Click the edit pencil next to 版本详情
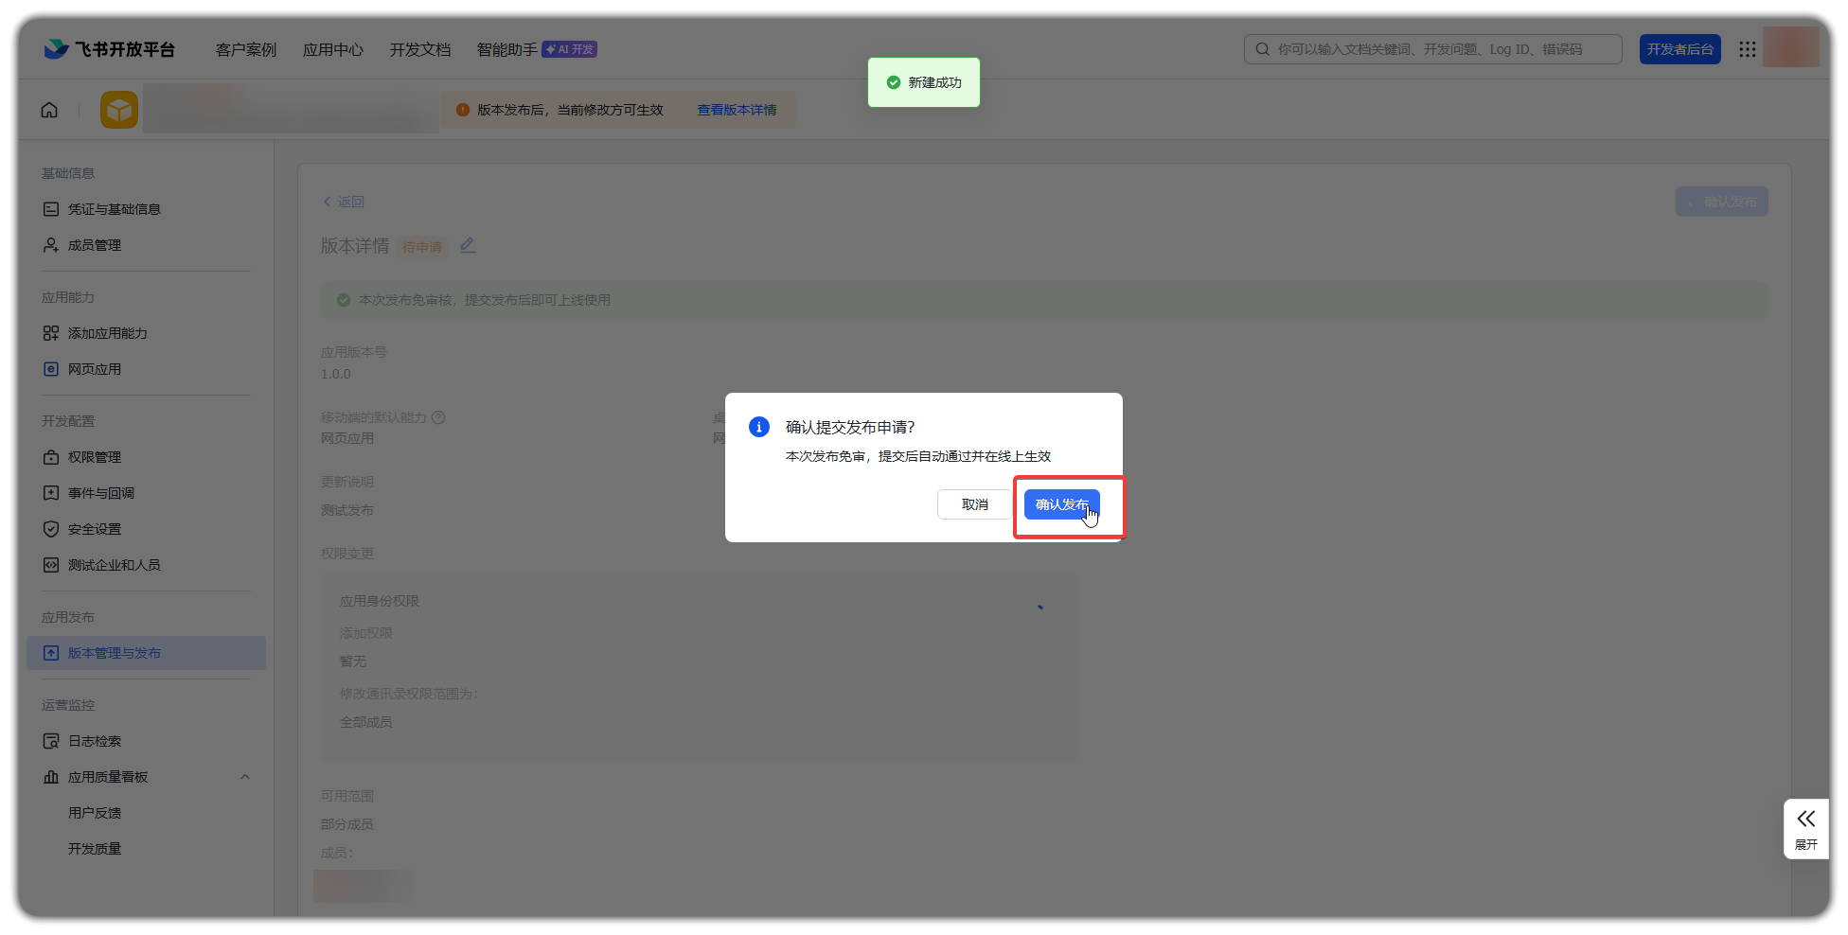This screenshot has width=1848, height=935. point(468,246)
